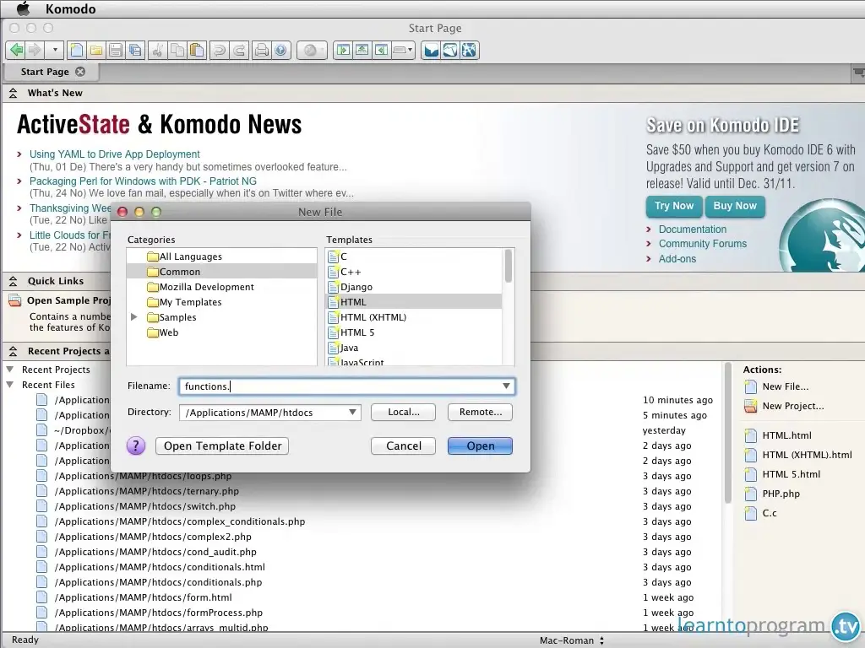Image resolution: width=865 pixels, height=648 pixels.
Task: Expand the Samples category triangle
Action: click(134, 317)
